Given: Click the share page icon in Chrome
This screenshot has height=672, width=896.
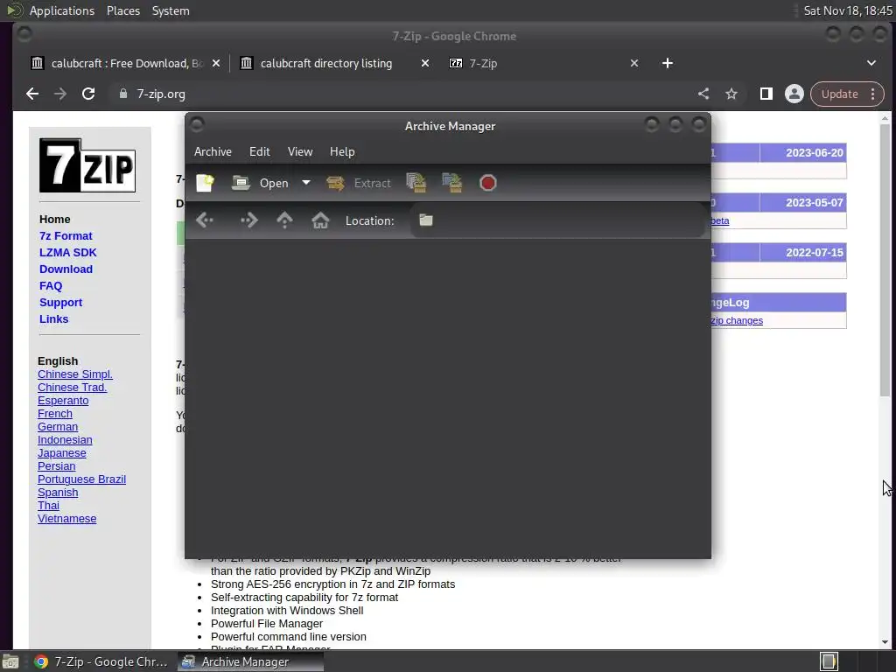Looking at the screenshot, I should coord(703,94).
